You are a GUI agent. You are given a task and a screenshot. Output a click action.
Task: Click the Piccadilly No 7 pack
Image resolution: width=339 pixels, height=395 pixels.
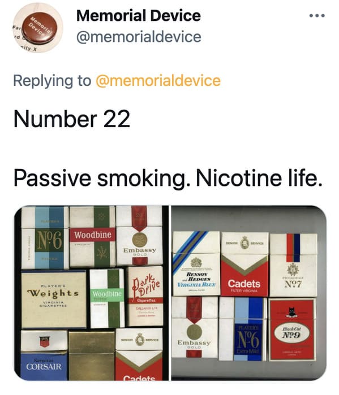click(x=293, y=265)
